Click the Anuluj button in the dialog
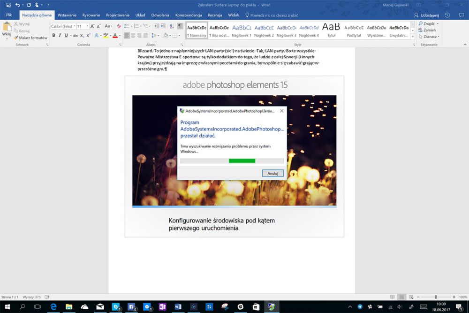Image resolution: width=469 pixels, height=313 pixels. (x=272, y=173)
